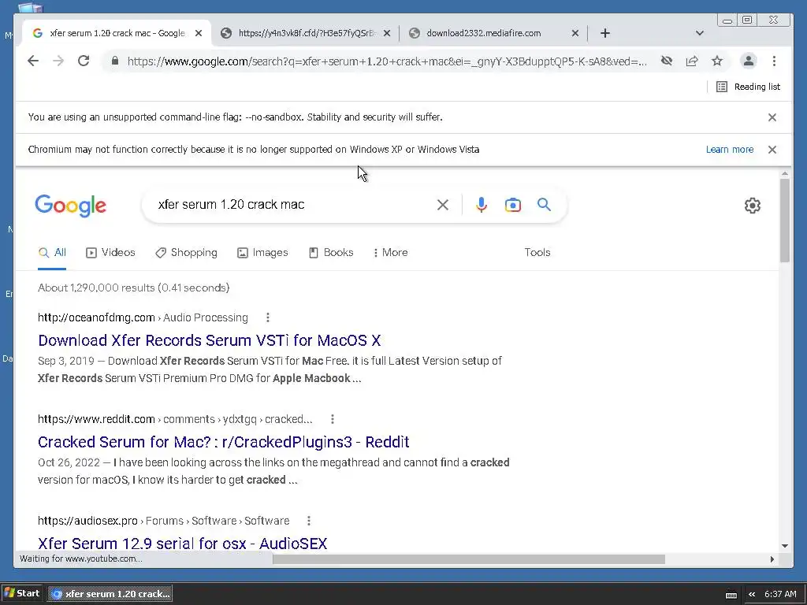Click the keyboard tray icon
The image size is (807, 605).
pyautogui.click(x=731, y=595)
